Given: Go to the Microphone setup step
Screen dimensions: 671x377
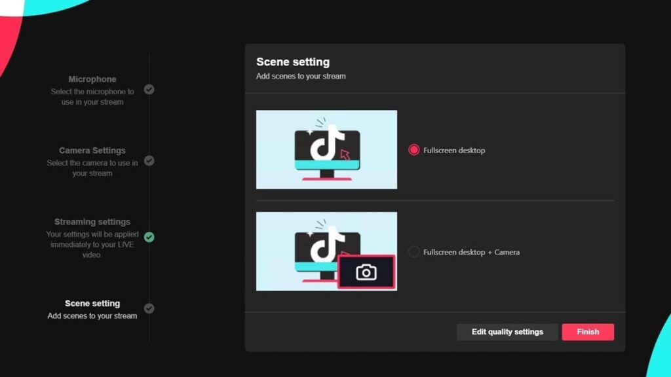Looking at the screenshot, I should [x=92, y=79].
